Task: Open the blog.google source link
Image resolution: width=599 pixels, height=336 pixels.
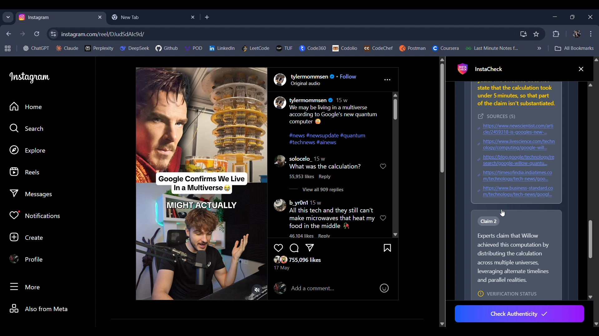Action: [518, 160]
